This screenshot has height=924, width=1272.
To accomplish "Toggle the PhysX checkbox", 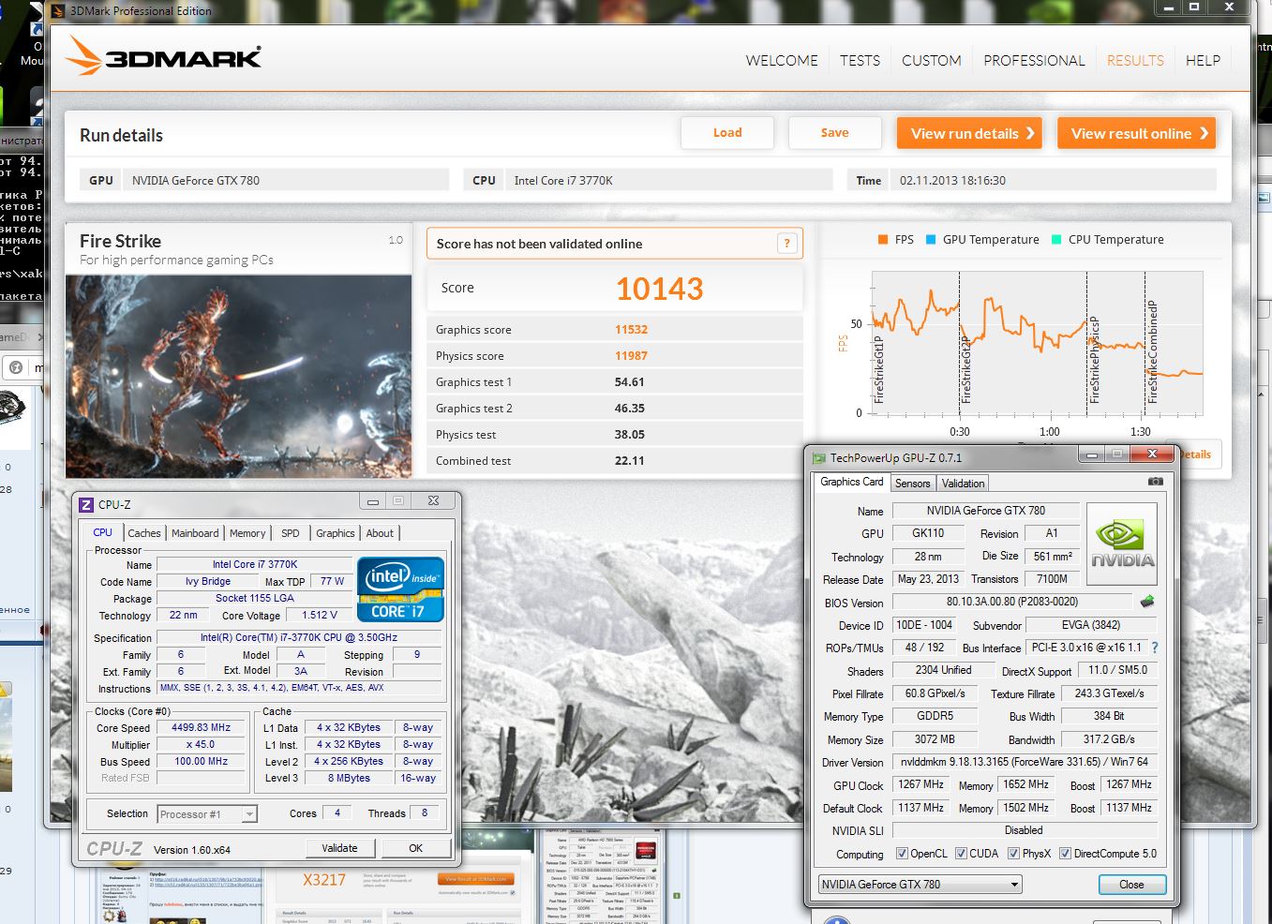I will [1013, 854].
